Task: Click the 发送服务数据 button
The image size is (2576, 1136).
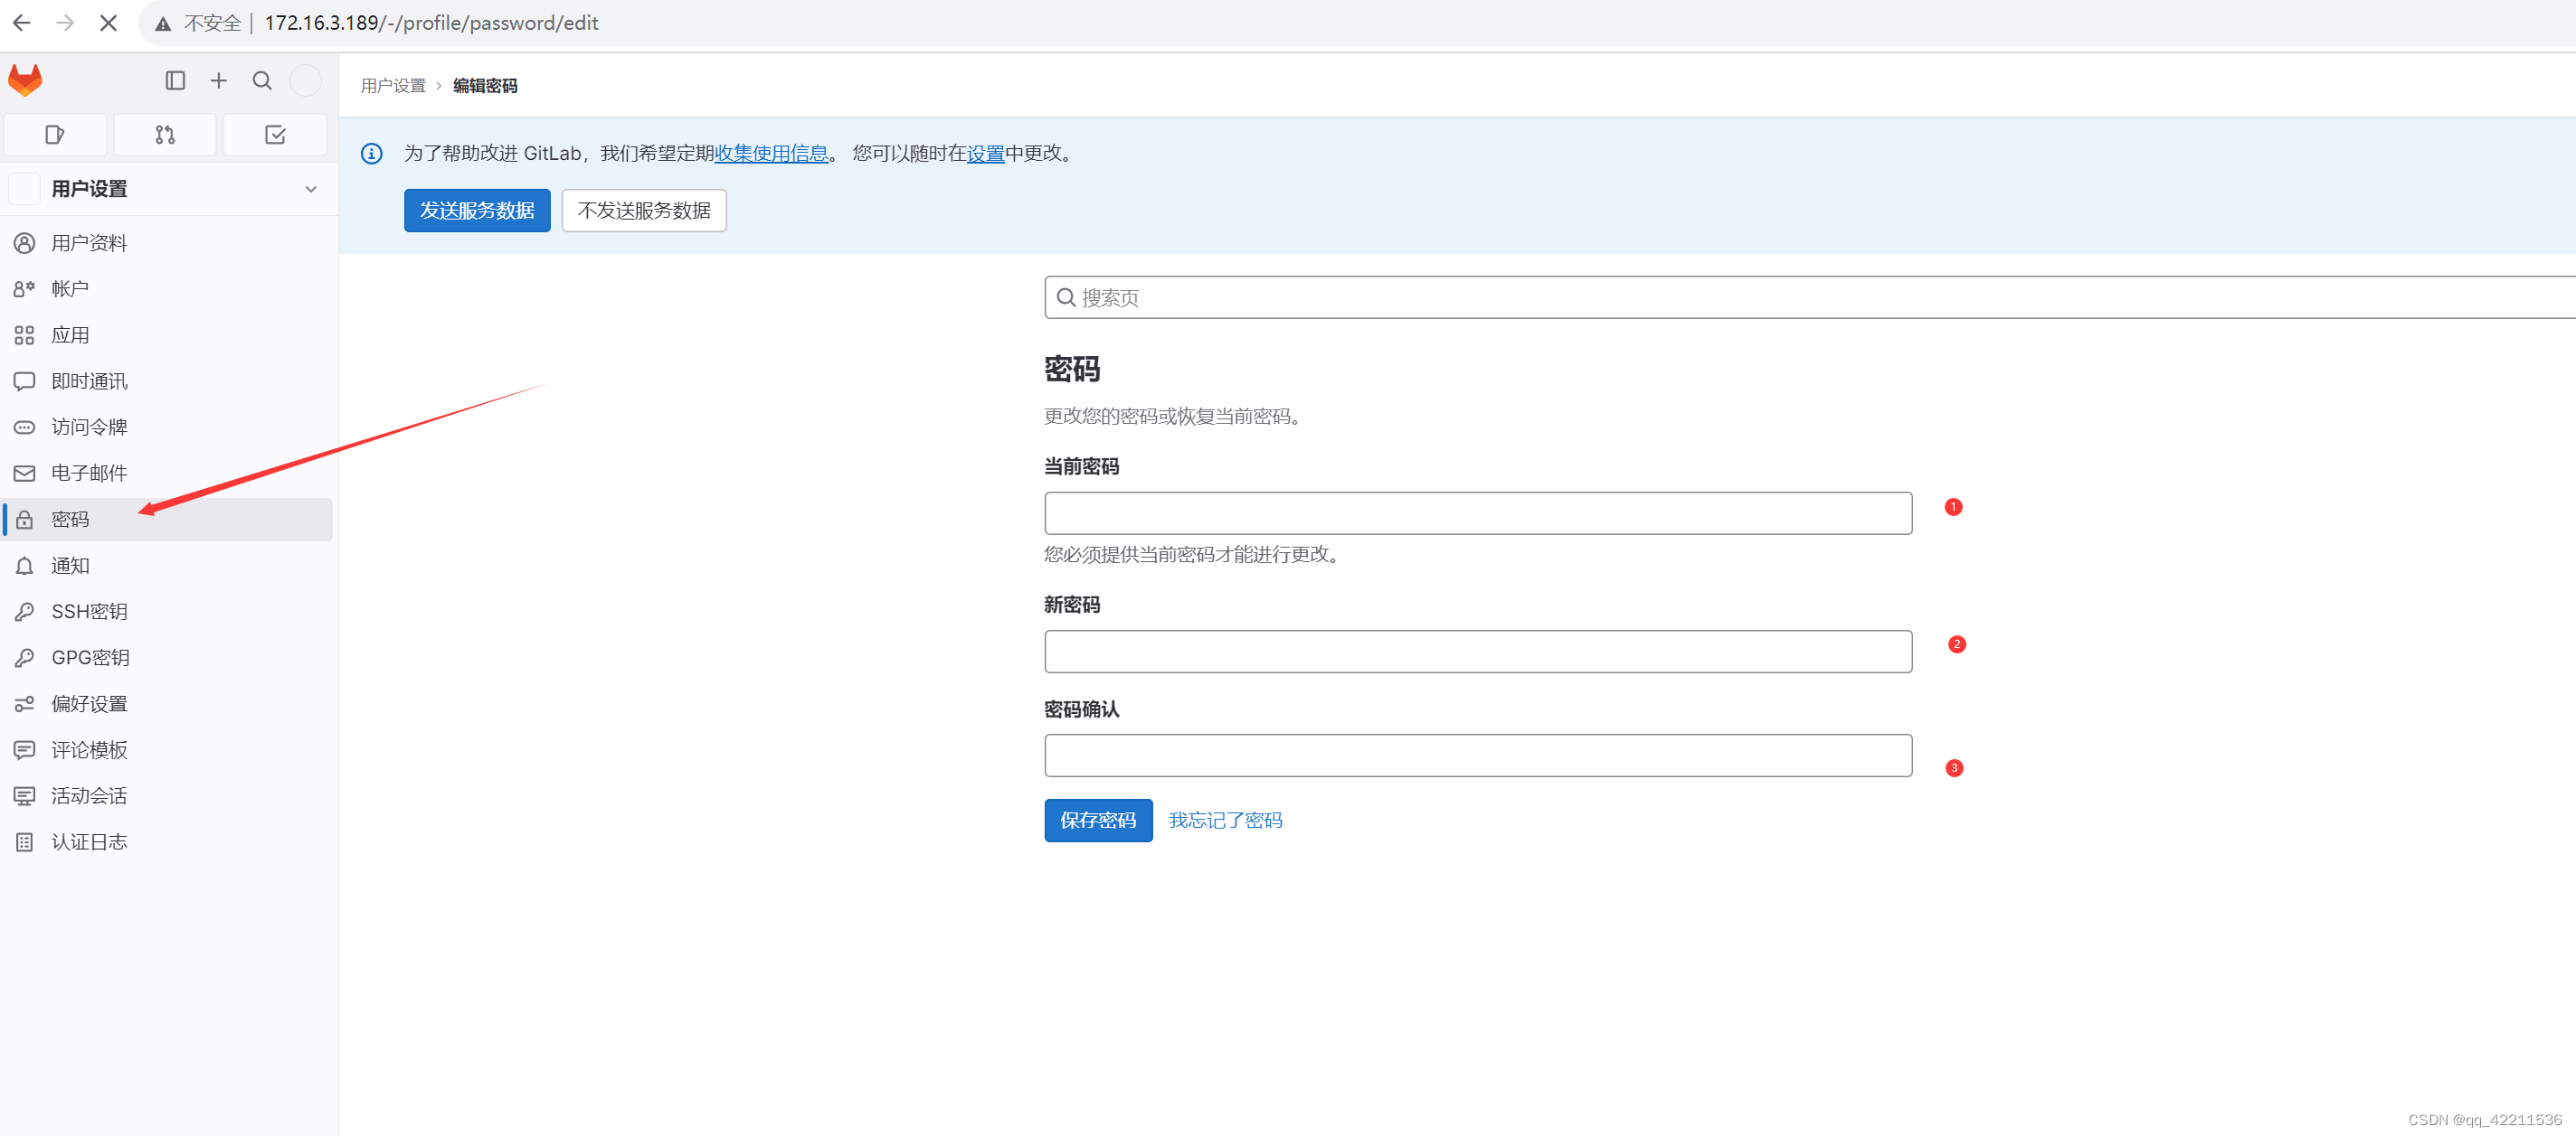Action: click(x=477, y=210)
